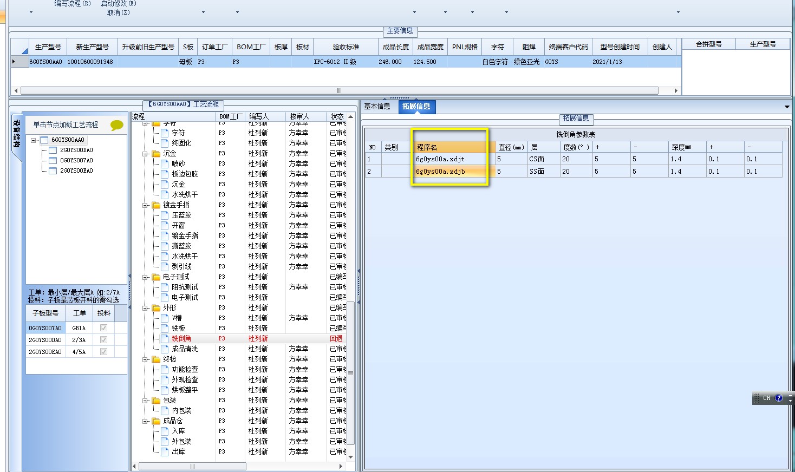Click the 终检 folder icon
The image size is (795, 472).
pyautogui.click(x=156, y=359)
